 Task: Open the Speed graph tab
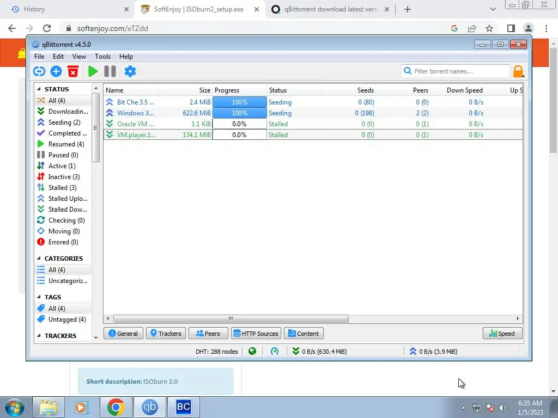502,334
